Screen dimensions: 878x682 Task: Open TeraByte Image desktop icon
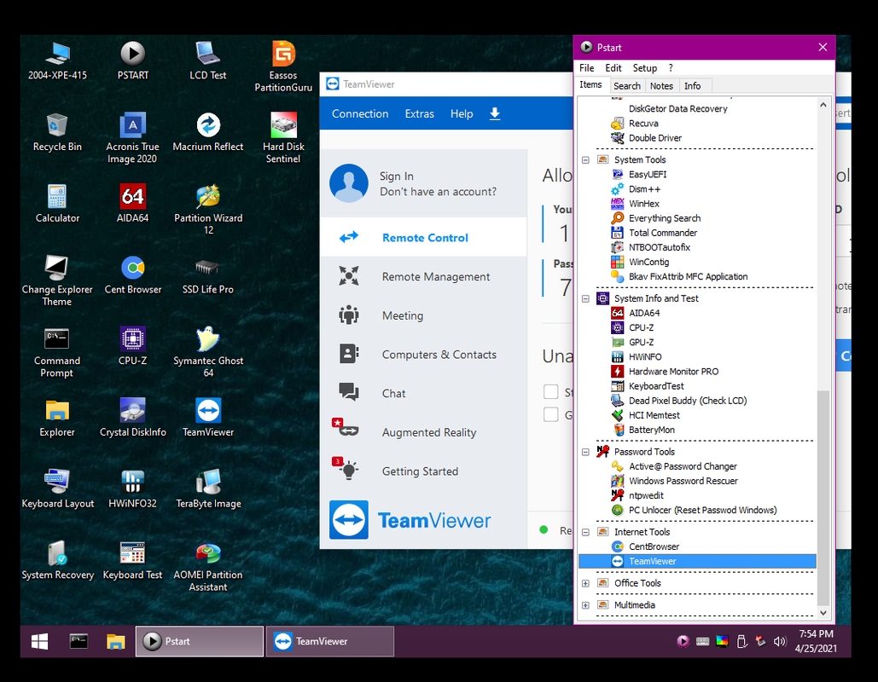pos(207,489)
